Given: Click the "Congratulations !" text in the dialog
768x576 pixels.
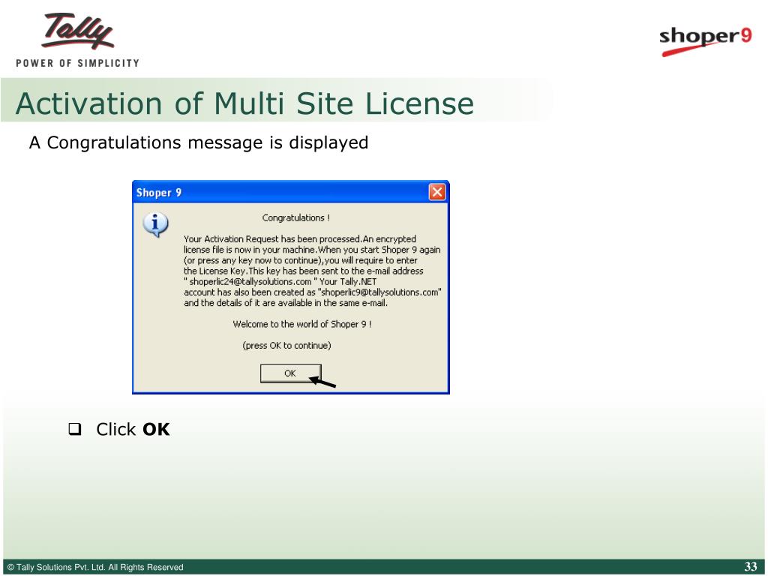Looking at the screenshot, I should pos(295,218).
